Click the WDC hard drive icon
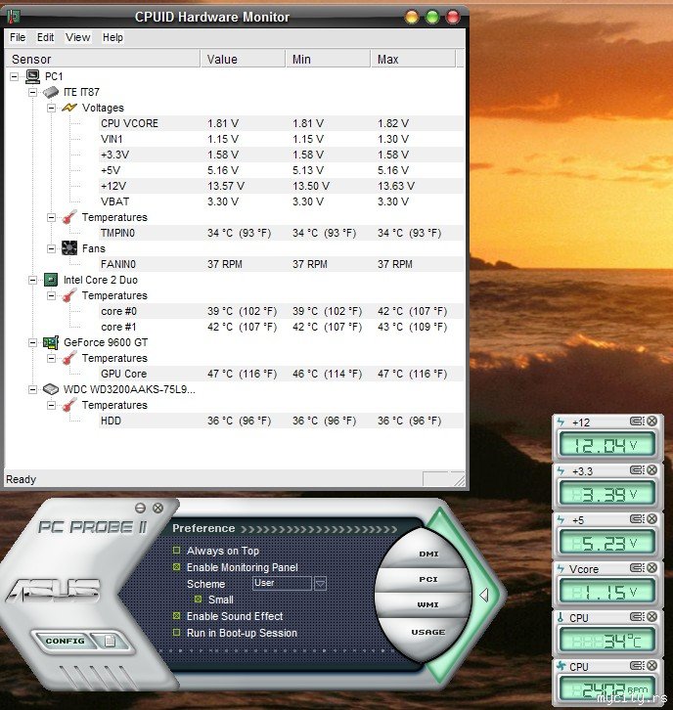Image resolution: width=673 pixels, height=710 pixels. coord(50,389)
